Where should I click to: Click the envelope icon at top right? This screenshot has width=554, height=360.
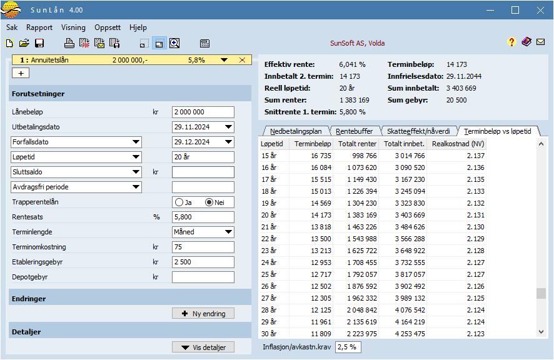541,42
